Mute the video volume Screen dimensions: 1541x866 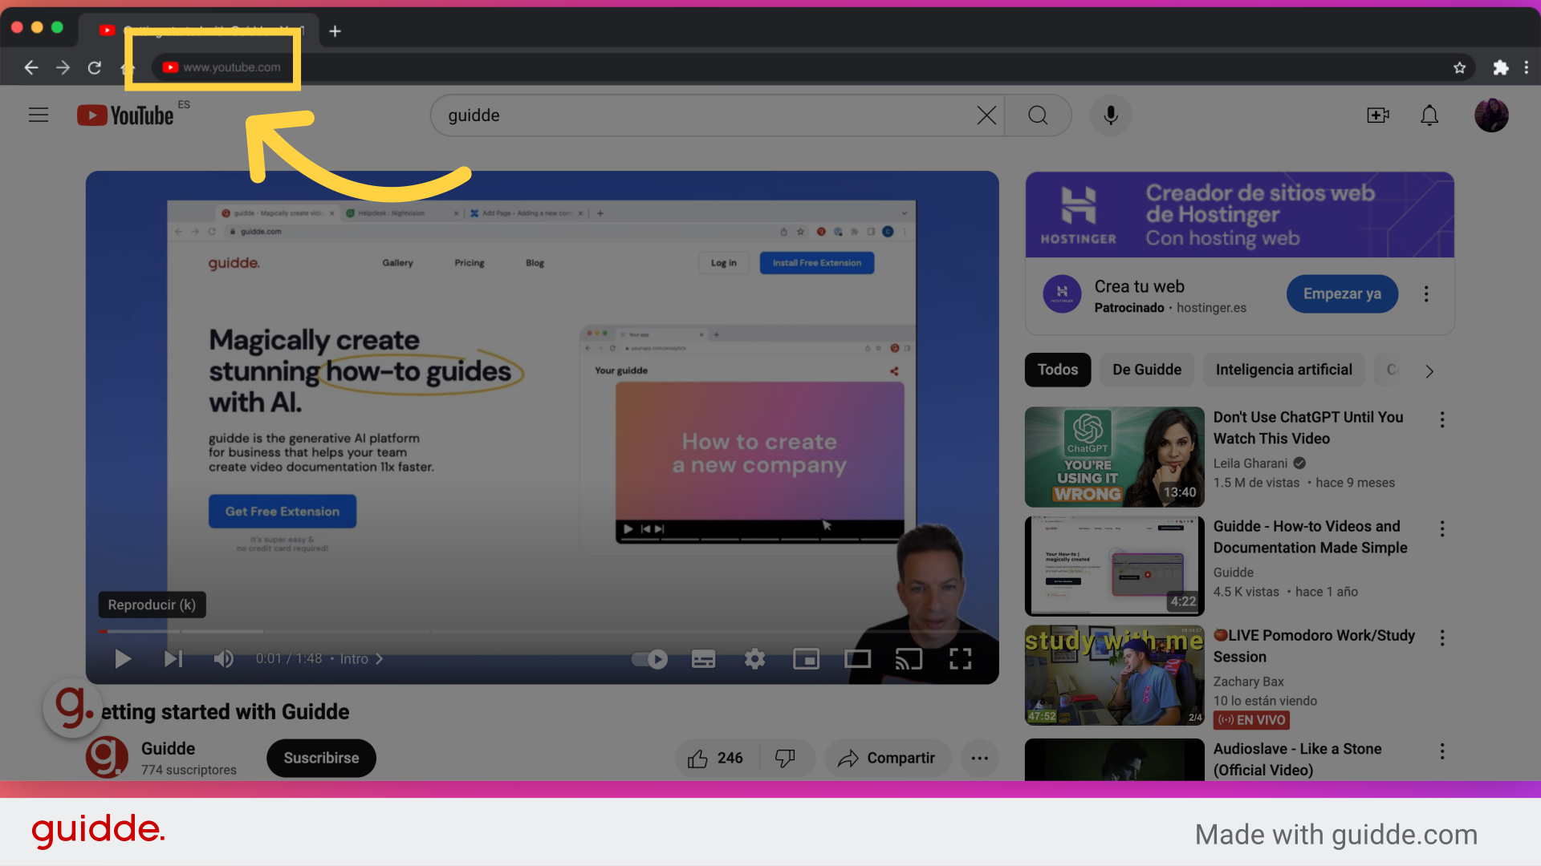tap(223, 659)
